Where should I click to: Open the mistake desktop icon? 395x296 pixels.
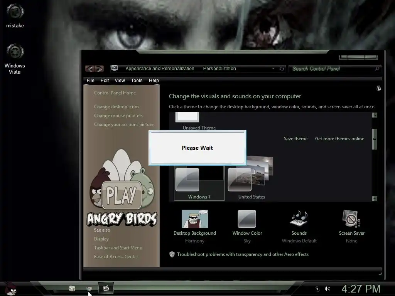point(15,15)
